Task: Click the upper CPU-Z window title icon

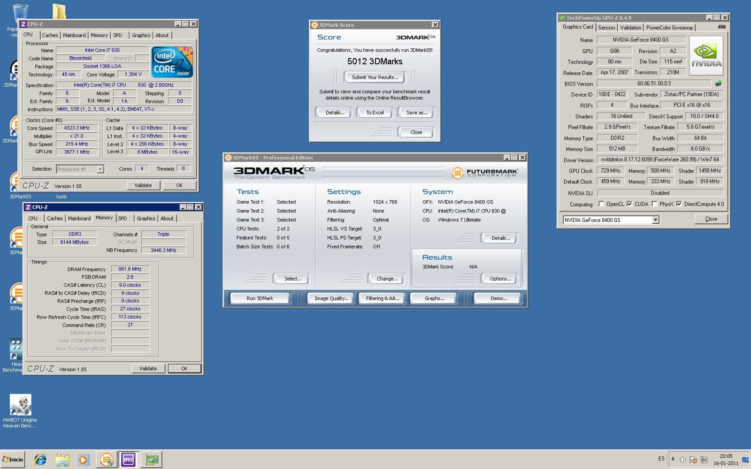Action: point(23,24)
